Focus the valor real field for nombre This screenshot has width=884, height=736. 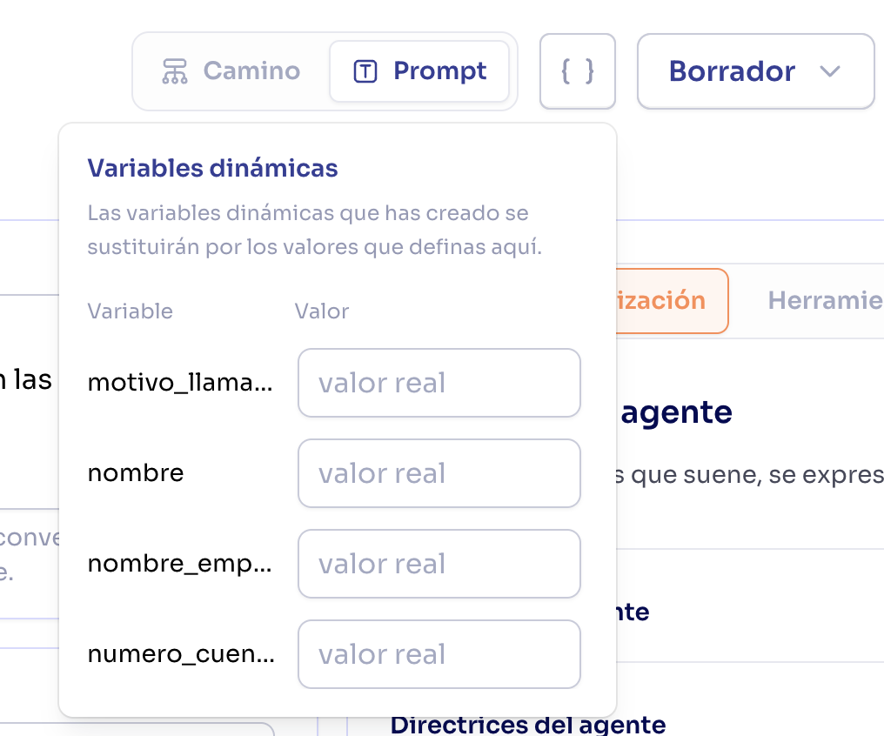point(439,473)
